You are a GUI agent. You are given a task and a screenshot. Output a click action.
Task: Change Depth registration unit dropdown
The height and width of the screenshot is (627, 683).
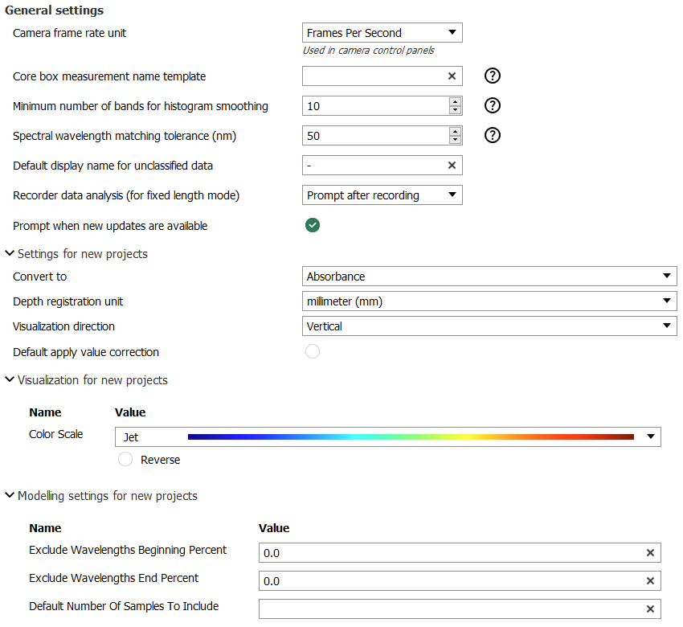(x=489, y=301)
